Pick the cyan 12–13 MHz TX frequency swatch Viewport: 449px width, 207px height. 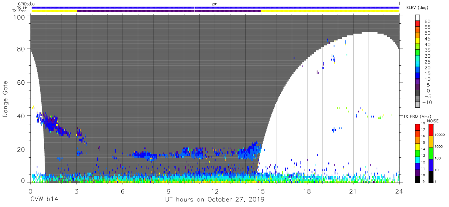[x=417, y=160]
